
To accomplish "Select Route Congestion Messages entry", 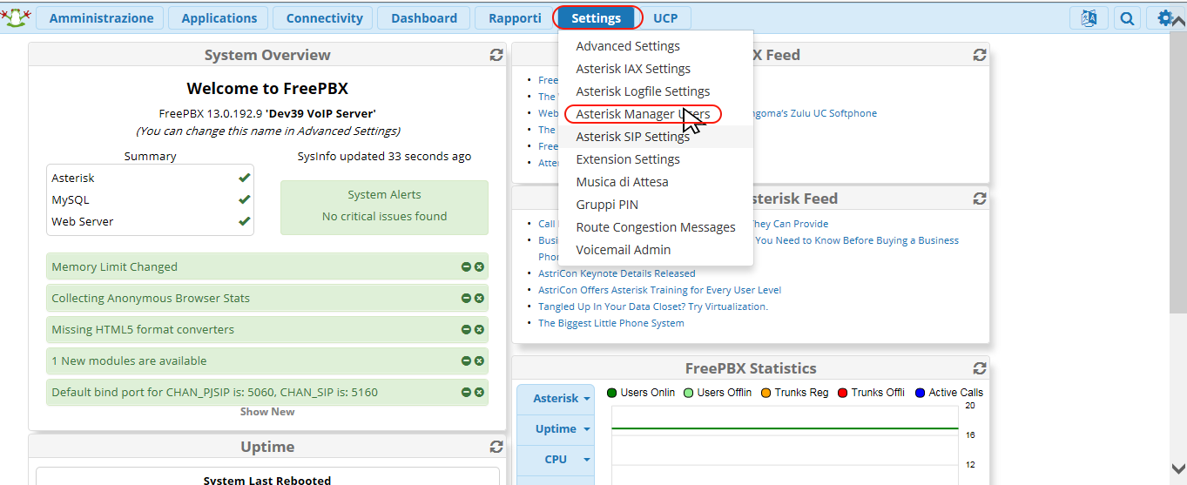I will [x=655, y=227].
